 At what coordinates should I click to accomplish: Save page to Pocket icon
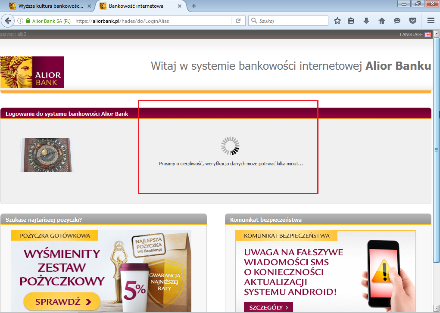tap(412, 21)
